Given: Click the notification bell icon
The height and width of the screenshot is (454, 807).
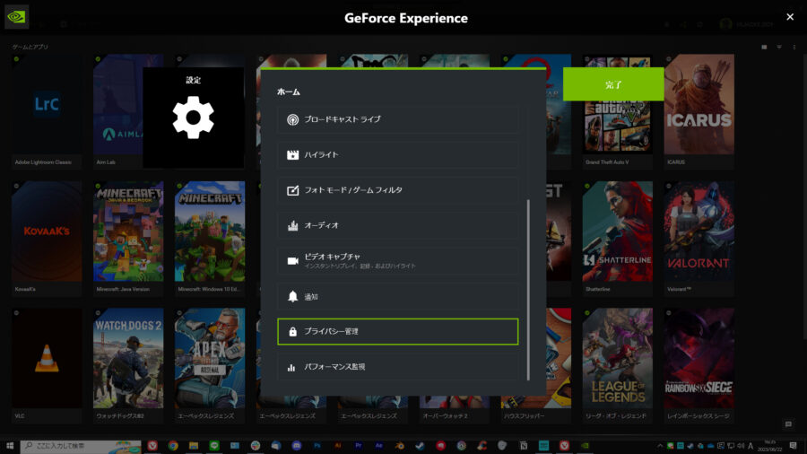Looking at the screenshot, I should point(292,296).
